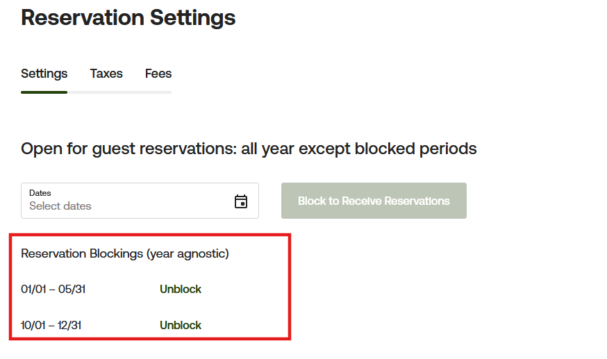This screenshot has width=607, height=359.
Task: Click the gray tab track under Fees
Action: point(158,92)
